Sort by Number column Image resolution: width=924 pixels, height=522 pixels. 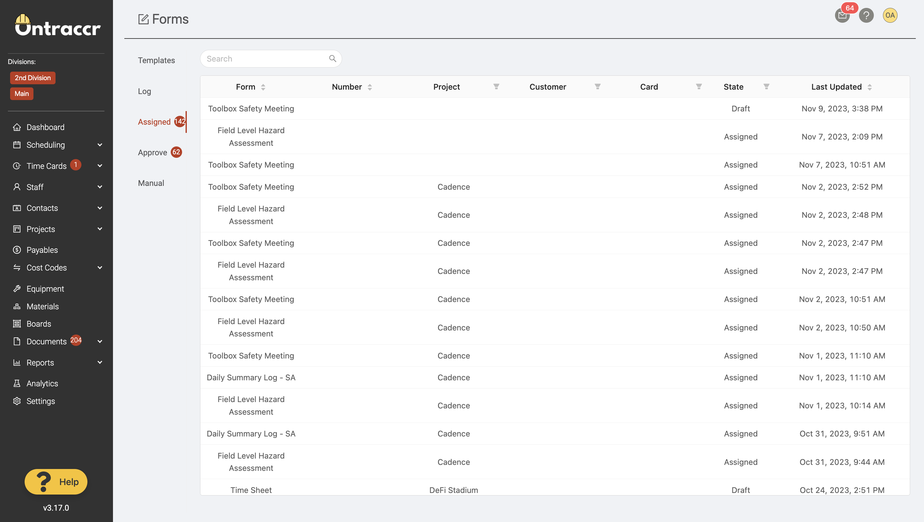(370, 87)
